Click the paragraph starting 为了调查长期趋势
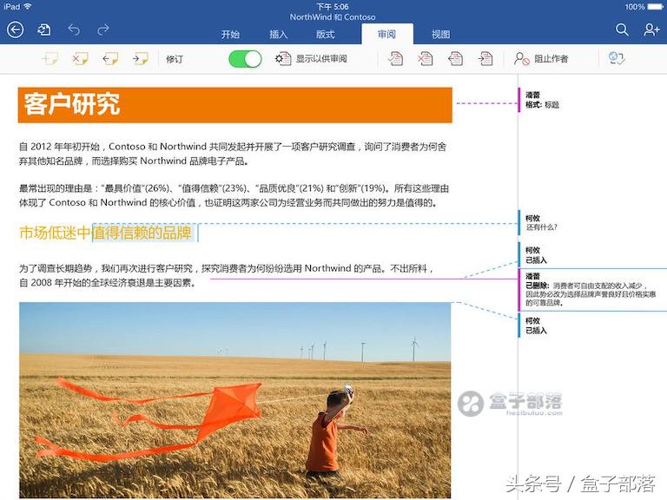667x500 pixels. click(x=227, y=275)
